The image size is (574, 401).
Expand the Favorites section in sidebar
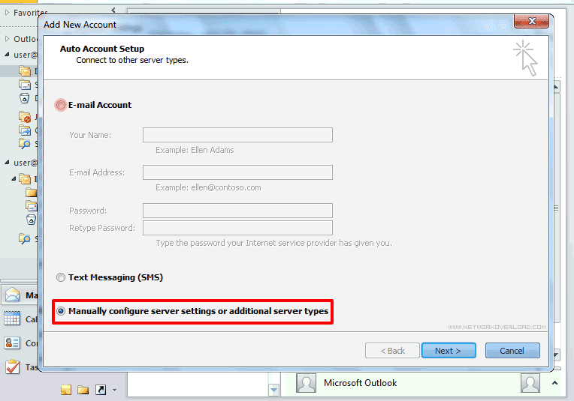(8, 13)
